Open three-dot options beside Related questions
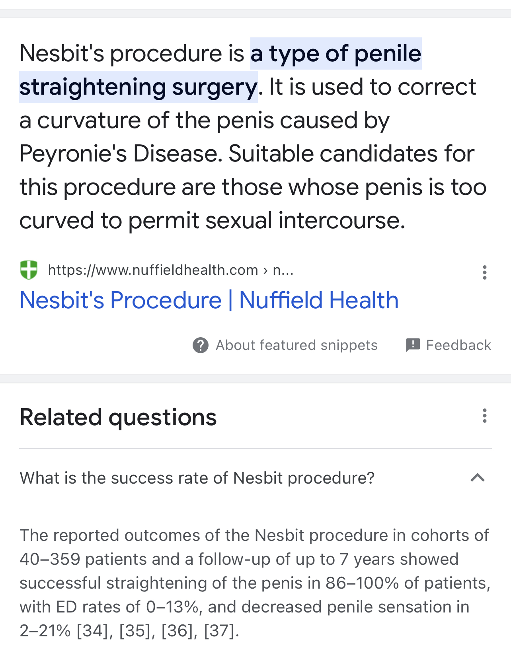The image size is (511, 661). coord(484,416)
